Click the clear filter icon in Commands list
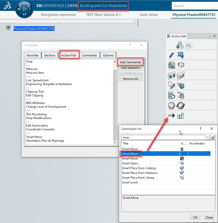The width and height of the screenshot is (218, 223). (x=213, y=137)
